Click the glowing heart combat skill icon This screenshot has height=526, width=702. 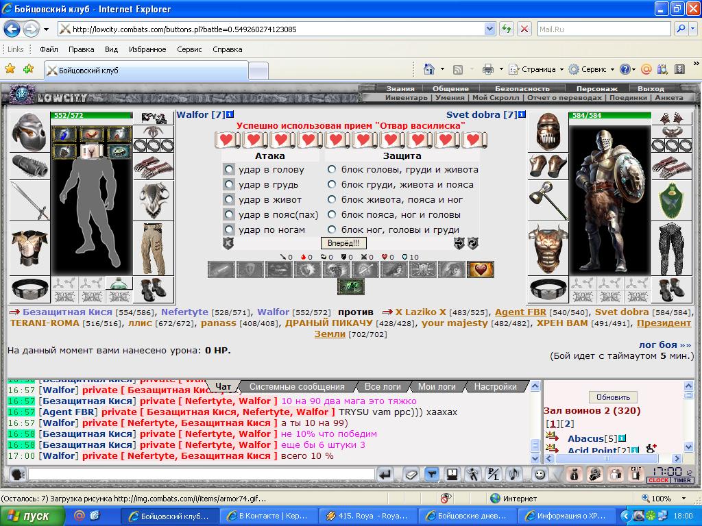pyautogui.click(x=481, y=270)
